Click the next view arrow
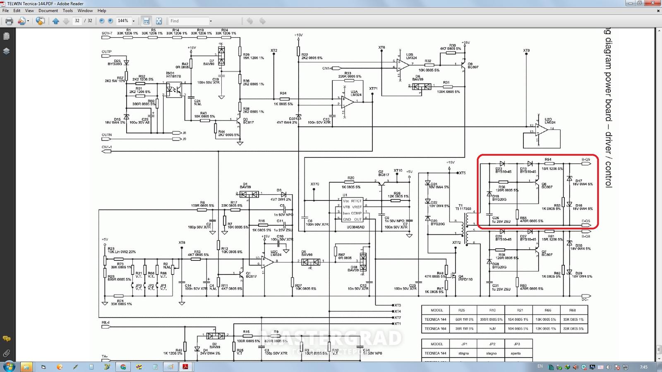This screenshot has width=662, height=372. 262,21
